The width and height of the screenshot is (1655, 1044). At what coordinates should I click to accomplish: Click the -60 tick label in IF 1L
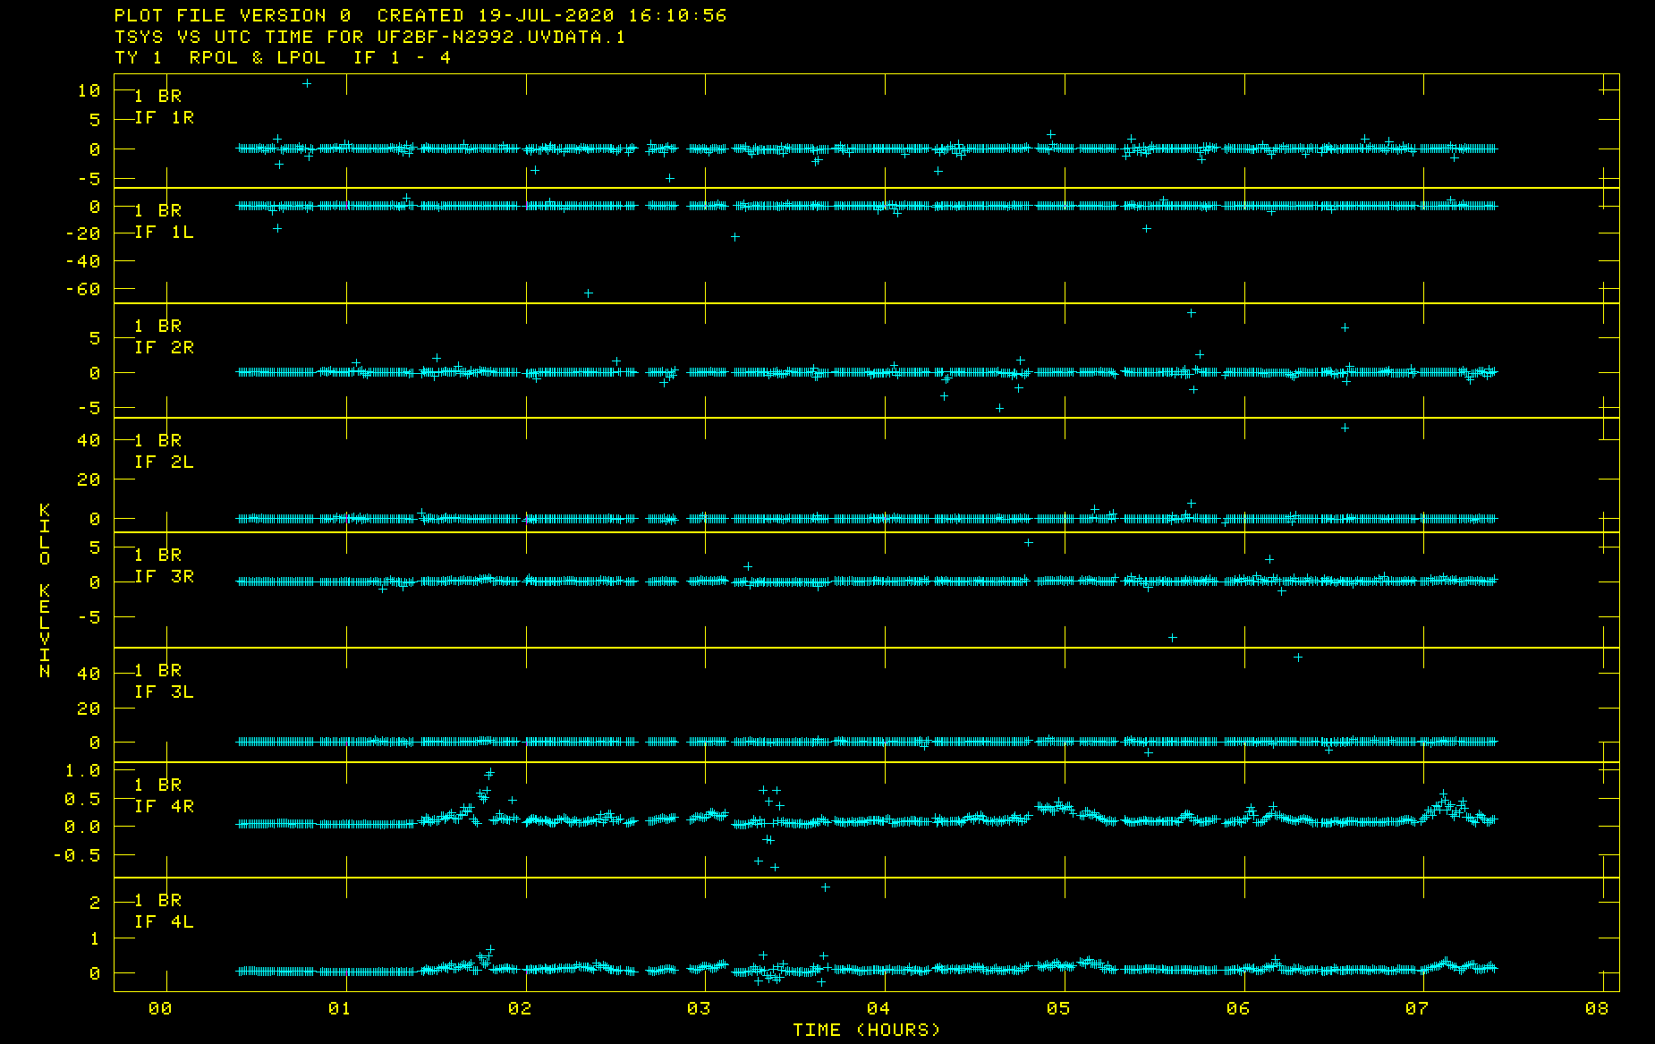point(83,289)
